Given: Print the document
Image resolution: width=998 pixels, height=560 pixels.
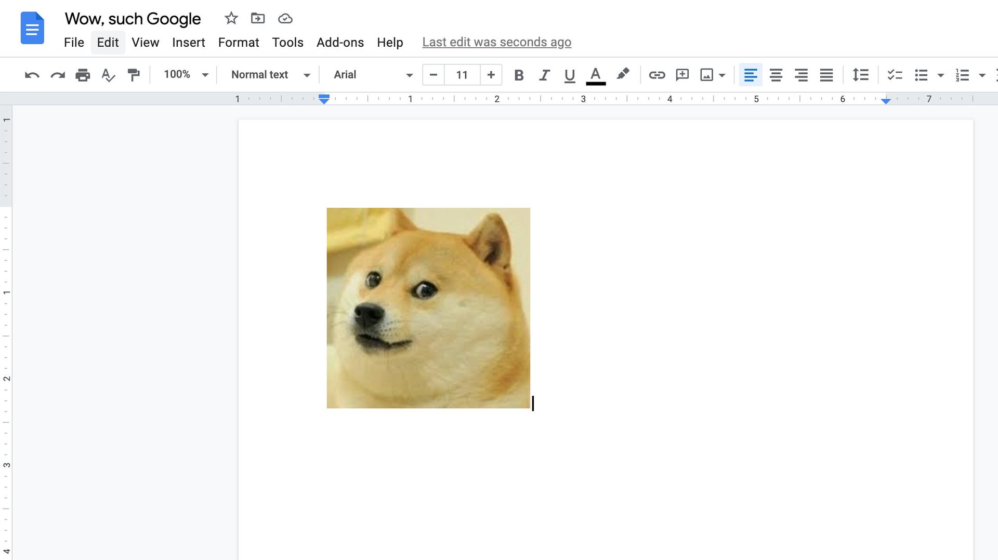Looking at the screenshot, I should coord(83,75).
